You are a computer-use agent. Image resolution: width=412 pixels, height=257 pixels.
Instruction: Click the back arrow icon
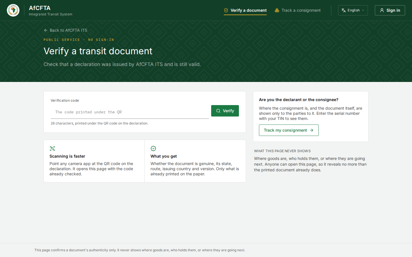click(x=46, y=30)
